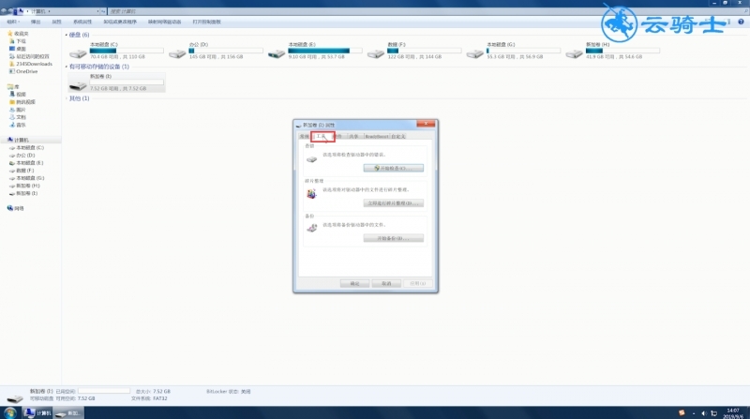The height and width of the screenshot is (419, 750).
Task: Click the 开始检查 button
Action: (x=393, y=169)
